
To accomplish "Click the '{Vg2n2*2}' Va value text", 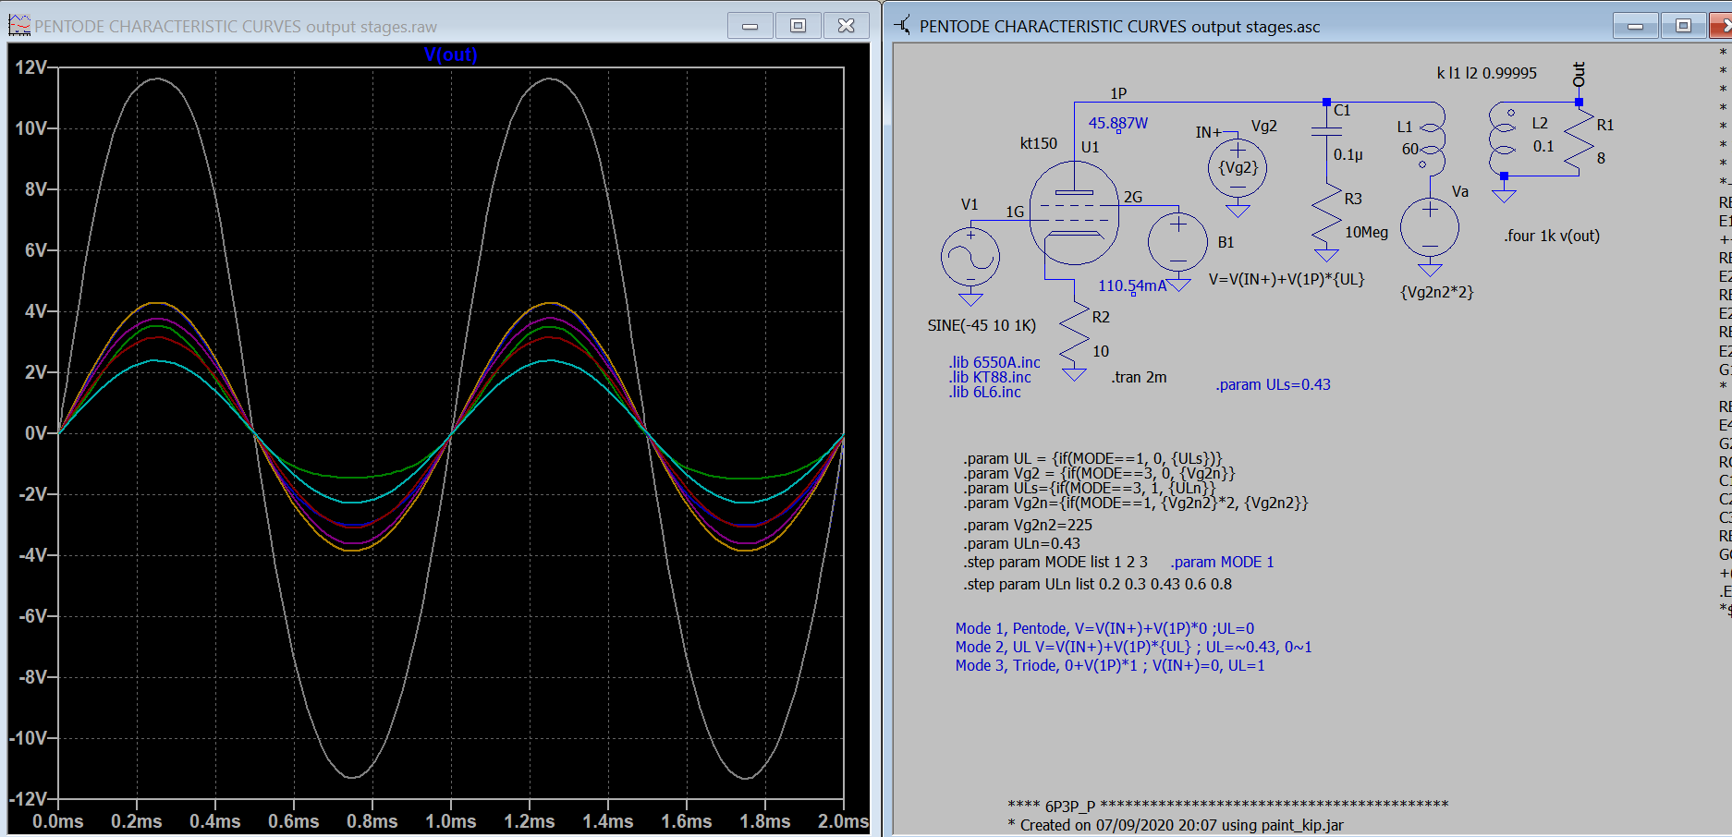I will pos(1437,292).
